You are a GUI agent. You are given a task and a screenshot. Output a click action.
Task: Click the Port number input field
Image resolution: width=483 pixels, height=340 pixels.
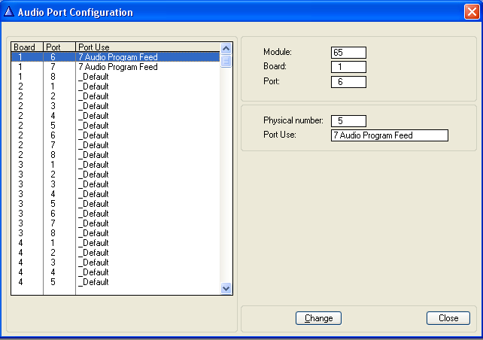[x=348, y=81]
